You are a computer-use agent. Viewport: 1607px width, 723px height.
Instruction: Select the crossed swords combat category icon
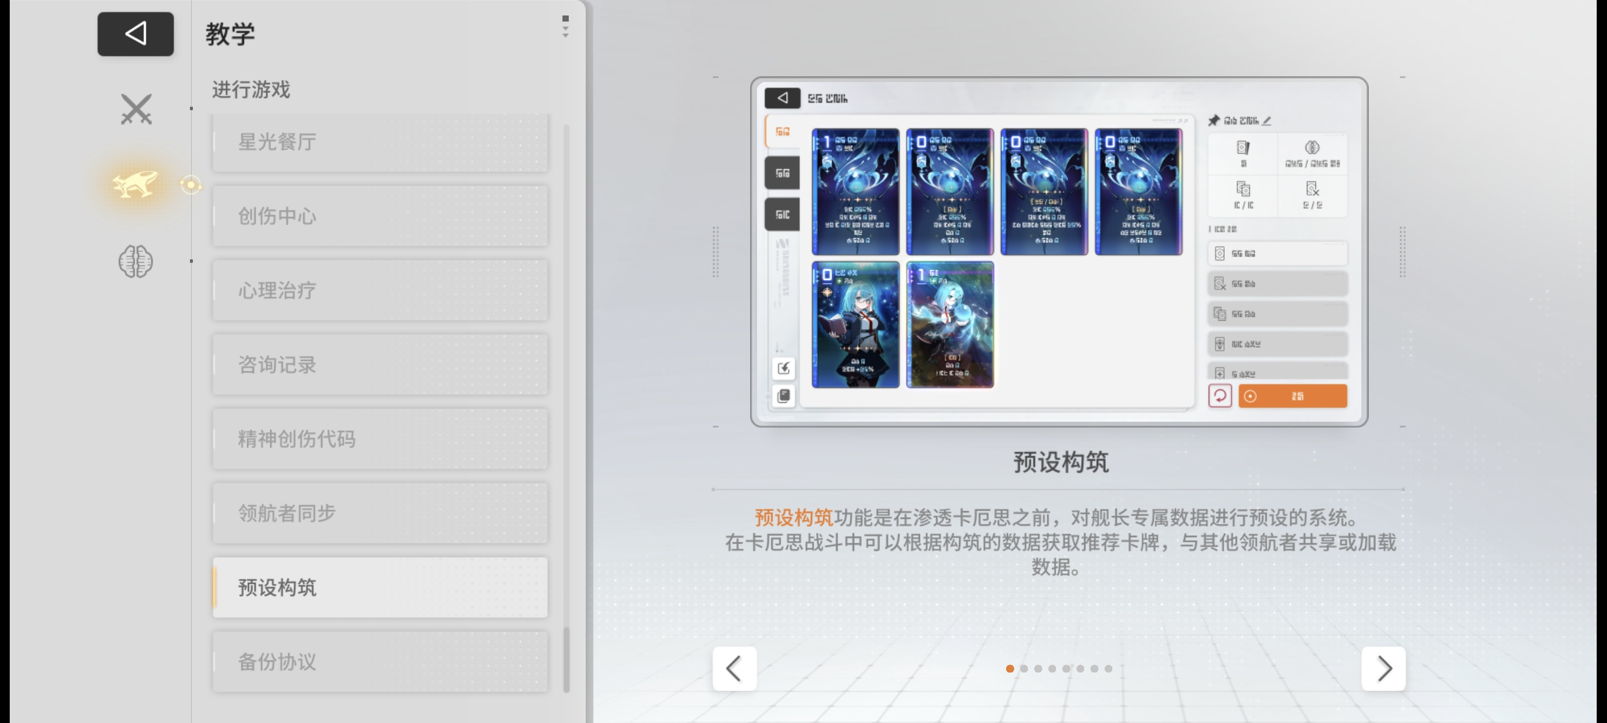135,109
